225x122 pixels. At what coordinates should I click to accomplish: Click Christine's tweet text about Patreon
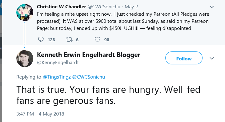click(x=123, y=21)
